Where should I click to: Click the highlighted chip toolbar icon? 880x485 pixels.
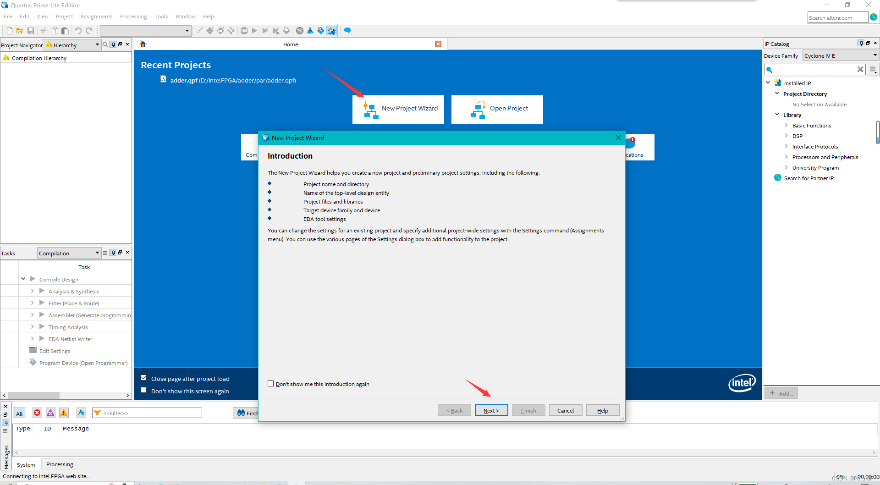click(331, 31)
